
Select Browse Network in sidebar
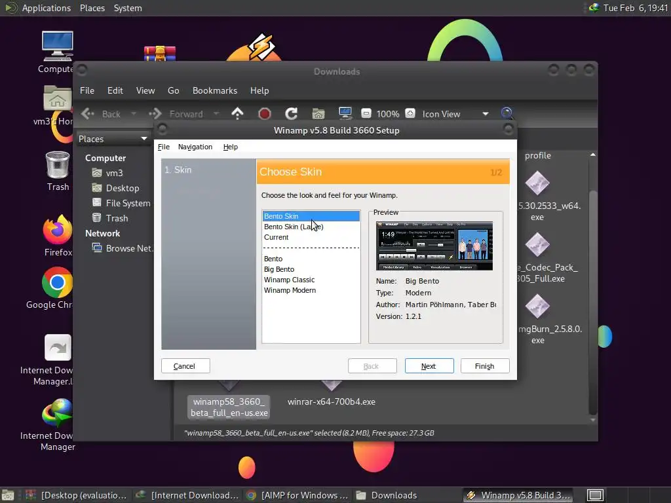[x=122, y=248]
